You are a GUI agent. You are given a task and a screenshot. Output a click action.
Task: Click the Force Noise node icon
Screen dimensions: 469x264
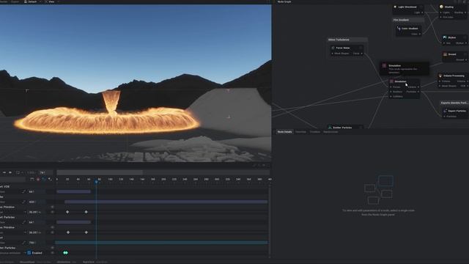[x=333, y=48]
